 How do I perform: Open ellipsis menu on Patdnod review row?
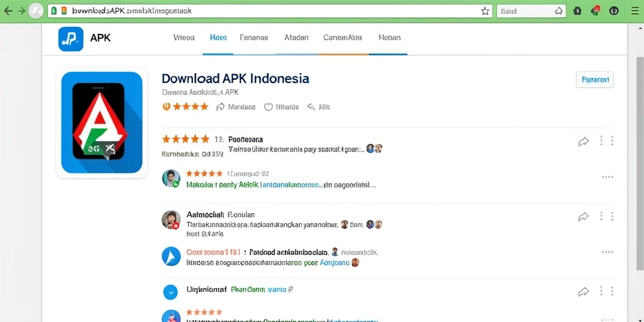tap(608, 252)
